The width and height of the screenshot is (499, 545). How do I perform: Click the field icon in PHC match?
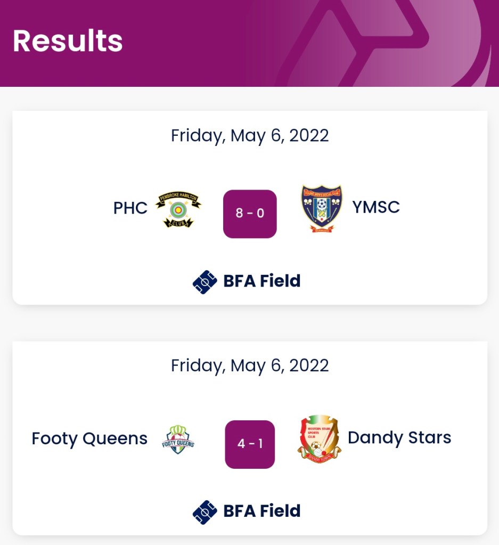click(x=204, y=282)
